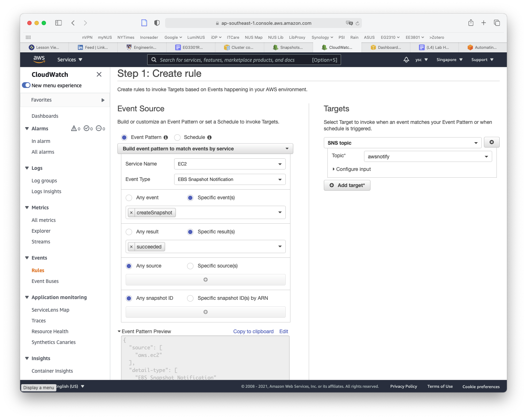This screenshot has width=527, height=419.
Task: Select the Any event radio button
Action: [129, 198]
